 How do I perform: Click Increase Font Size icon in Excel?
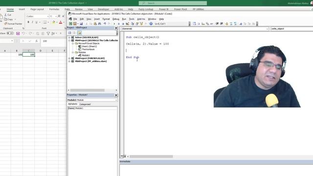pos(59,16)
